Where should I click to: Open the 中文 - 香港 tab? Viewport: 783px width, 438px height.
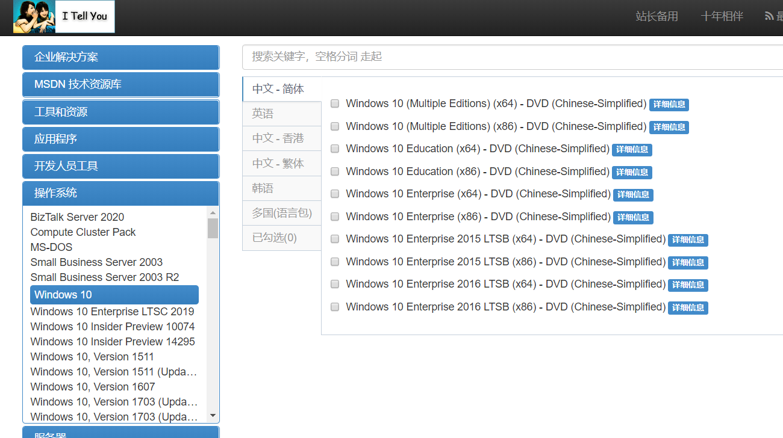coord(282,138)
